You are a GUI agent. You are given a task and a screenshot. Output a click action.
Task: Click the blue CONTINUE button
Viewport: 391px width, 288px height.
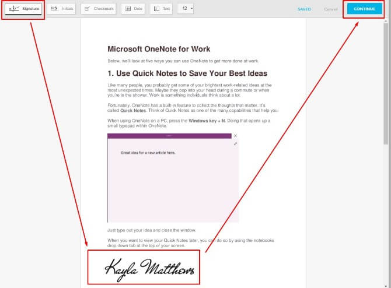click(x=364, y=9)
